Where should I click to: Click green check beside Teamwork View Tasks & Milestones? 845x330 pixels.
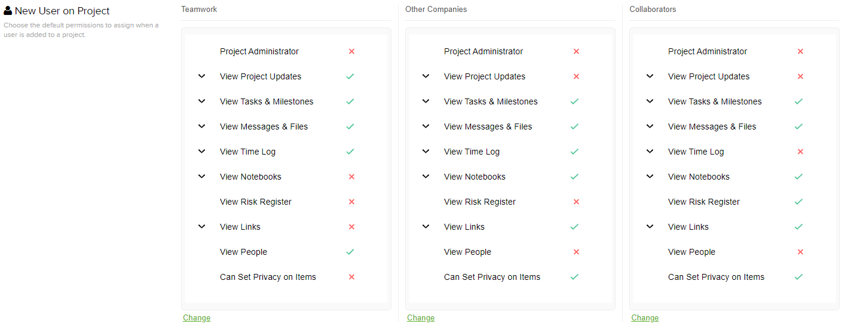[x=350, y=101]
